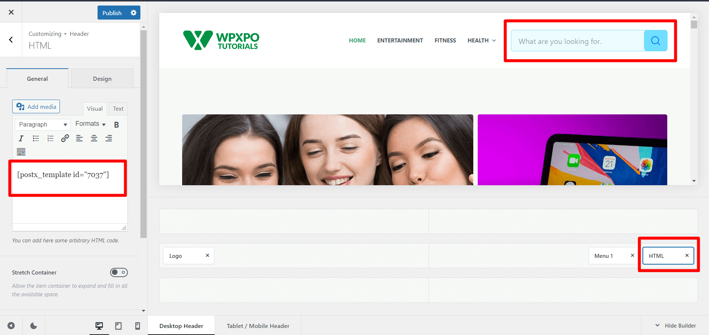Switch to tablet preview mode
This screenshot has width=709, height=335.
pos(118,326)
